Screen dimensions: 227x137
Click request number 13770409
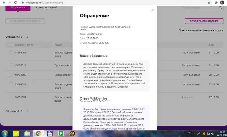click(x=21, y=75)
